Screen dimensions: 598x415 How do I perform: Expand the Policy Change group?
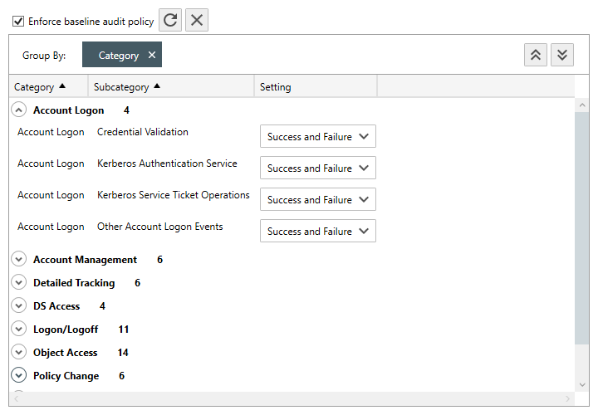pos(19,376)
